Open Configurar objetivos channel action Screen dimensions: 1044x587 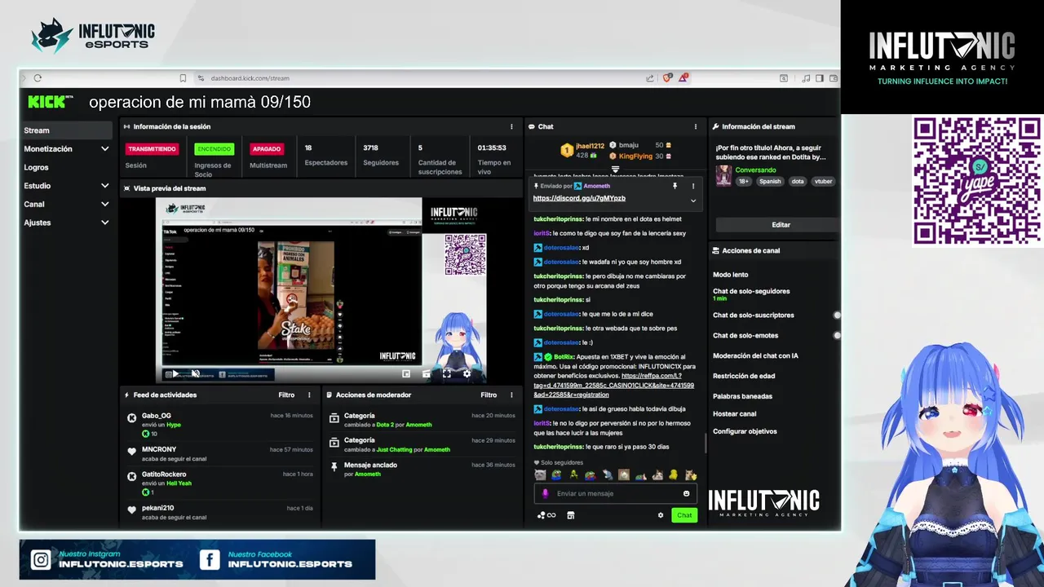click(745, 431)
